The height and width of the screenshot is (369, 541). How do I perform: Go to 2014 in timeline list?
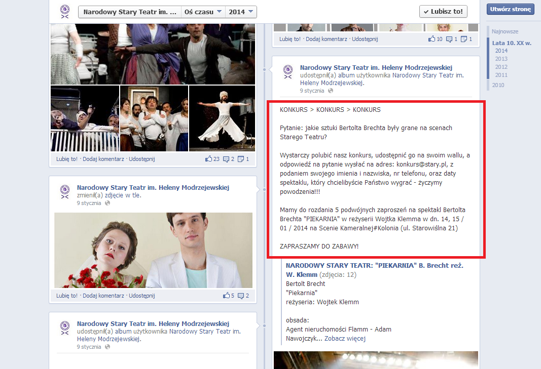501,51
